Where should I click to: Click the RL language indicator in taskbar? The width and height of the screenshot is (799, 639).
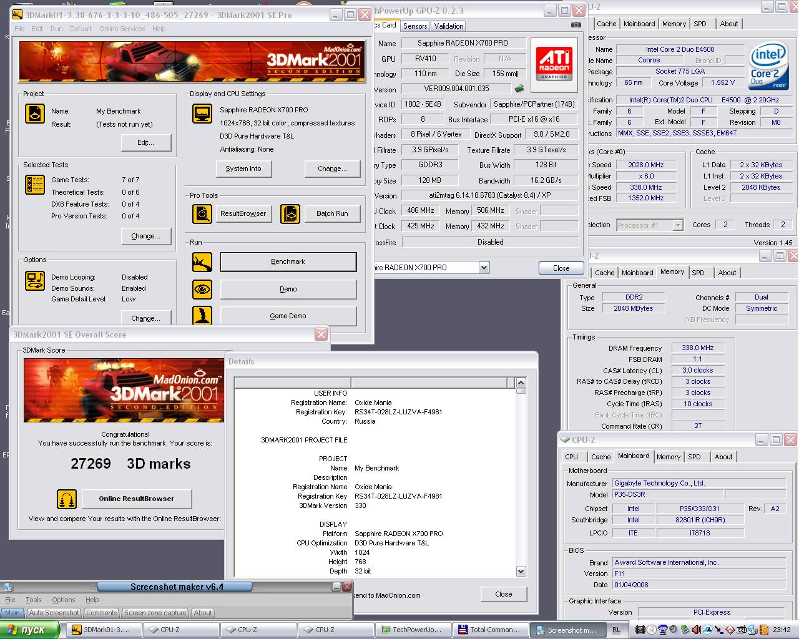[617, 630]
